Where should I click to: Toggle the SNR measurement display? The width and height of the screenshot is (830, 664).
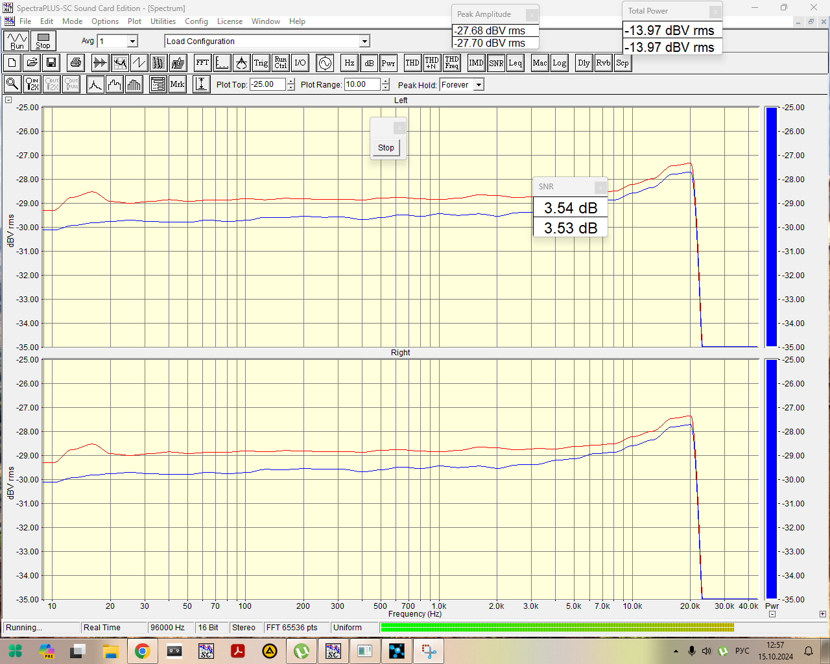496,63
